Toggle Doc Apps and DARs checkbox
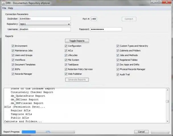Screen dimensions: 173x136 point(118,65)
